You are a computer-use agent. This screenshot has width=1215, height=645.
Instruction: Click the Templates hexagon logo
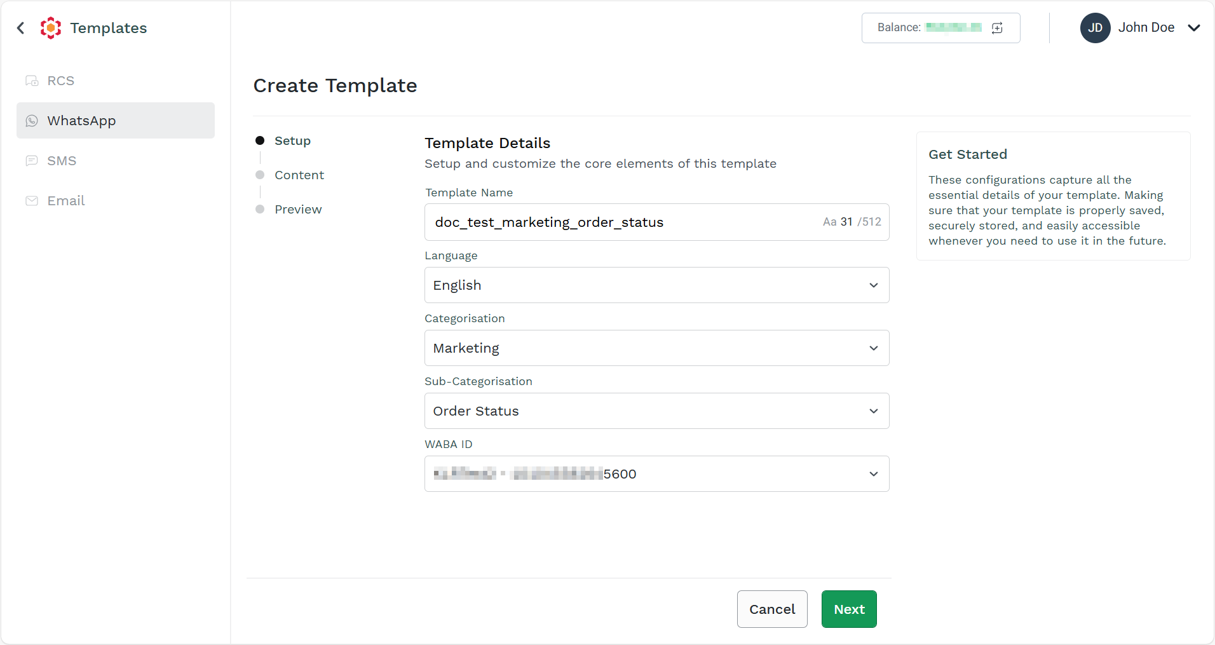[51, 28]
